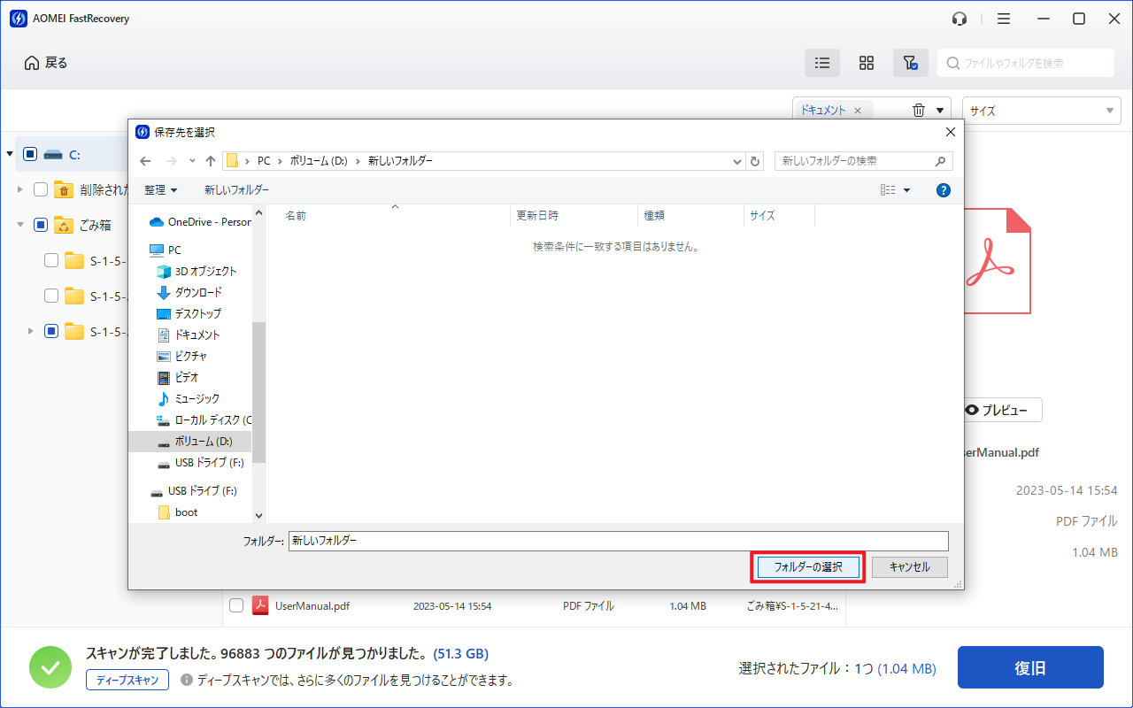Toggle the funnel filter icon in AOMEI toolbar
This screenshot has height=708, width=1133.
pyautogui.click(x=910, y=63)
